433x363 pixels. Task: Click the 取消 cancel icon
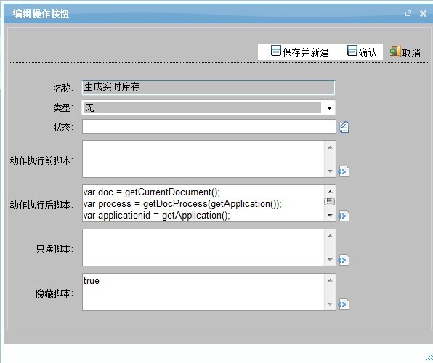point(395,52)
